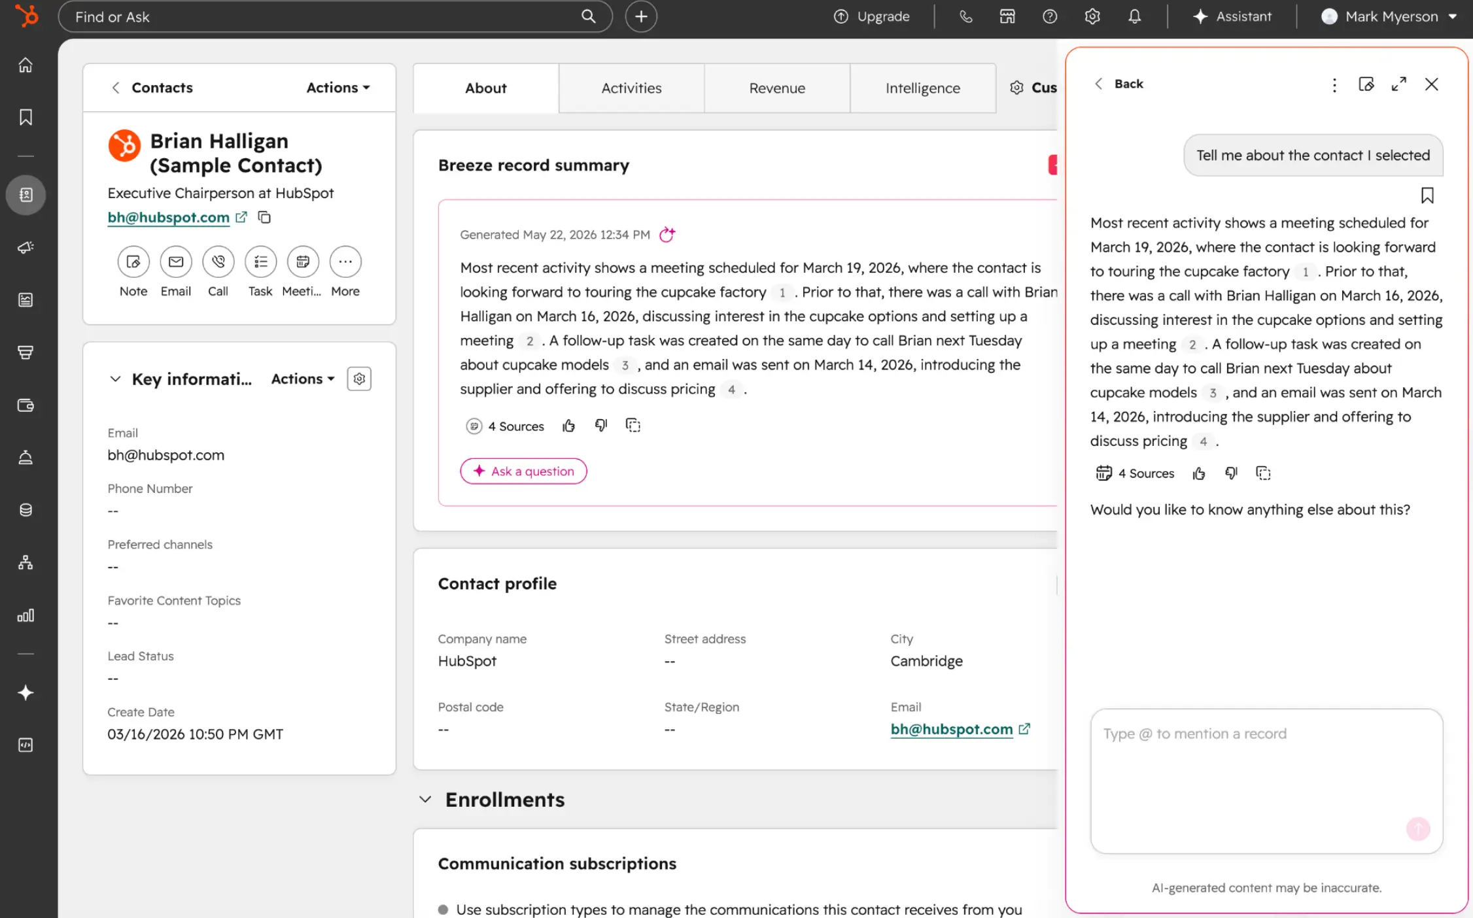The height and width of the screenshot is (918, 1473).
Task: Open citation 1 in Breeze record summary
Action: click(x=782, y=293)
